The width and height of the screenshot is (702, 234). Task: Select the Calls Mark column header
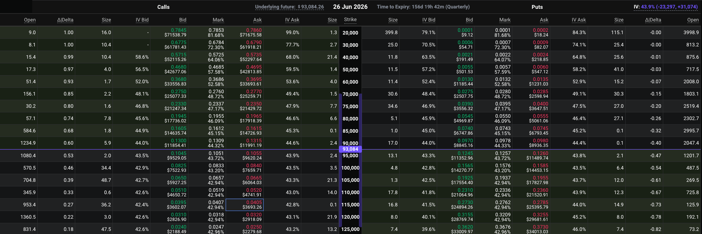pos(218,20)
